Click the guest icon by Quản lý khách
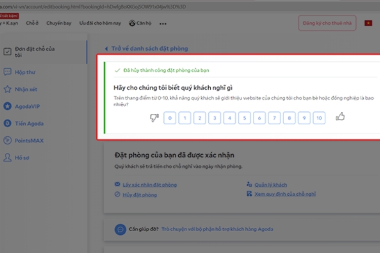This screenshot has width=380, height=253. point(249,184)
